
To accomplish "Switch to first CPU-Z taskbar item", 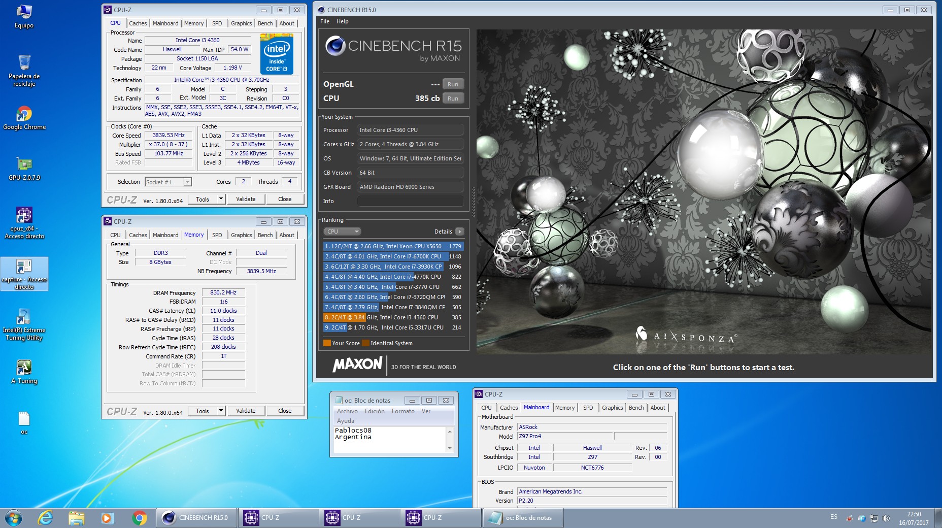I will click(278, 518).
